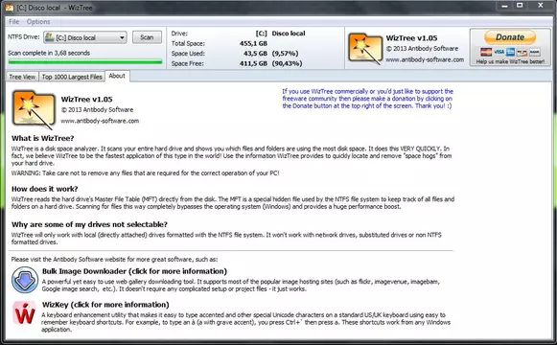Click the green scan progress bar
The image size is (557, 345).
(85, 61)
